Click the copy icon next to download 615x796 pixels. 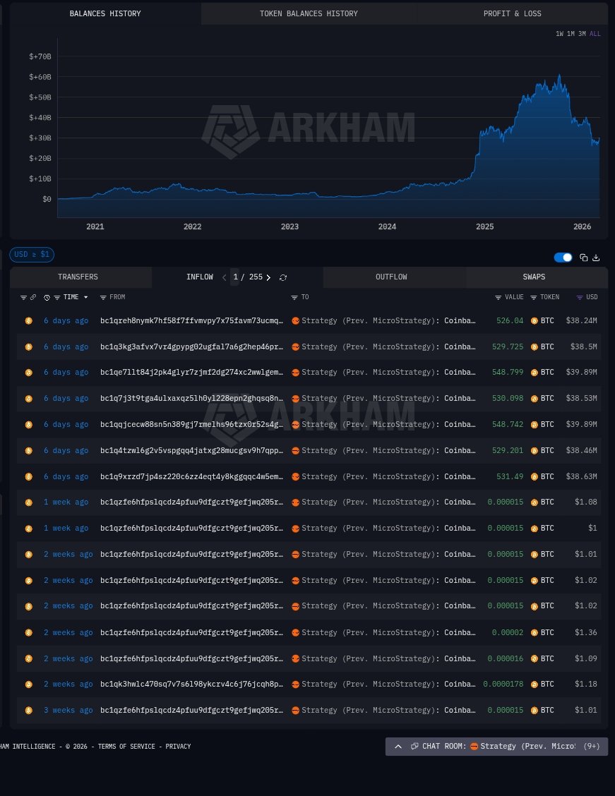(583, 258)
